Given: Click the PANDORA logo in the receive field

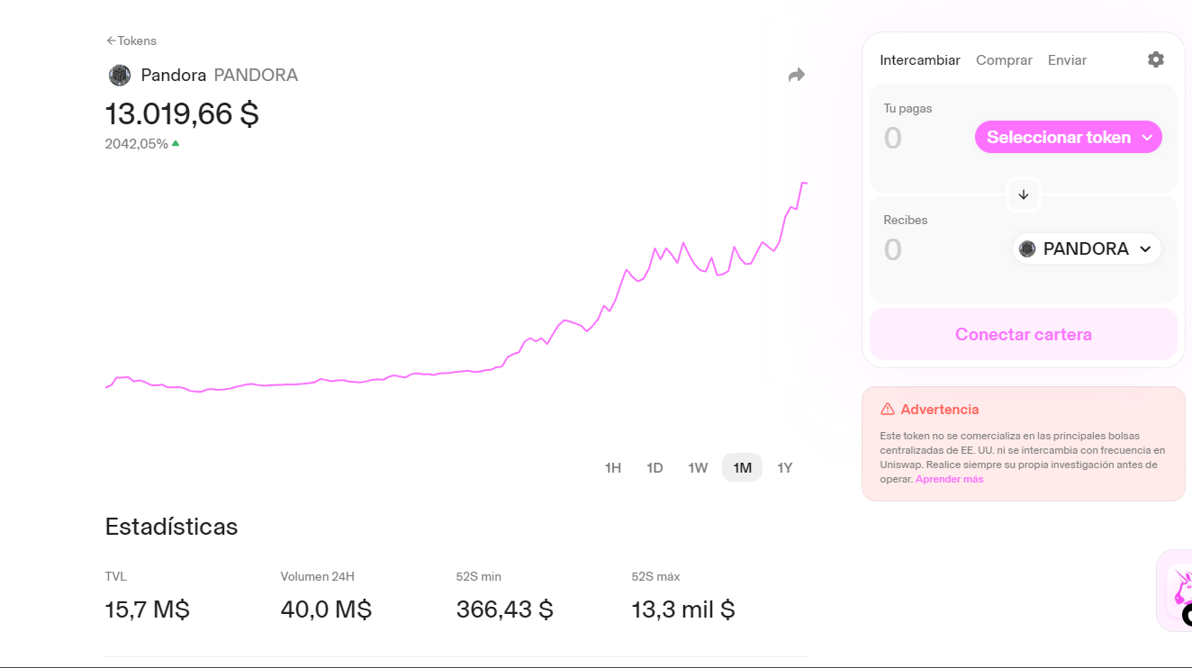Looking at the screenshot, I should click(x=1027, y=248).
